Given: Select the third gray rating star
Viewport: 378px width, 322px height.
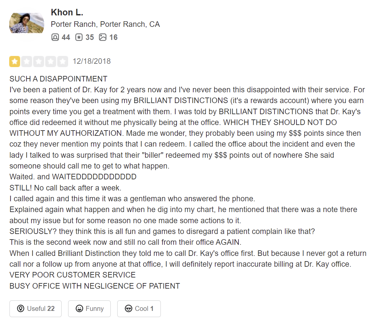Looking at the screenshot, I should 39,62.
